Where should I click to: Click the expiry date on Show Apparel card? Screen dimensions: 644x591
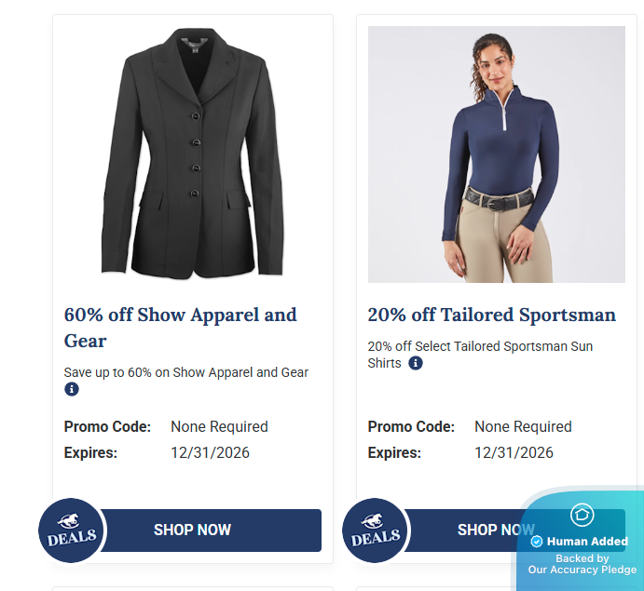210,453
